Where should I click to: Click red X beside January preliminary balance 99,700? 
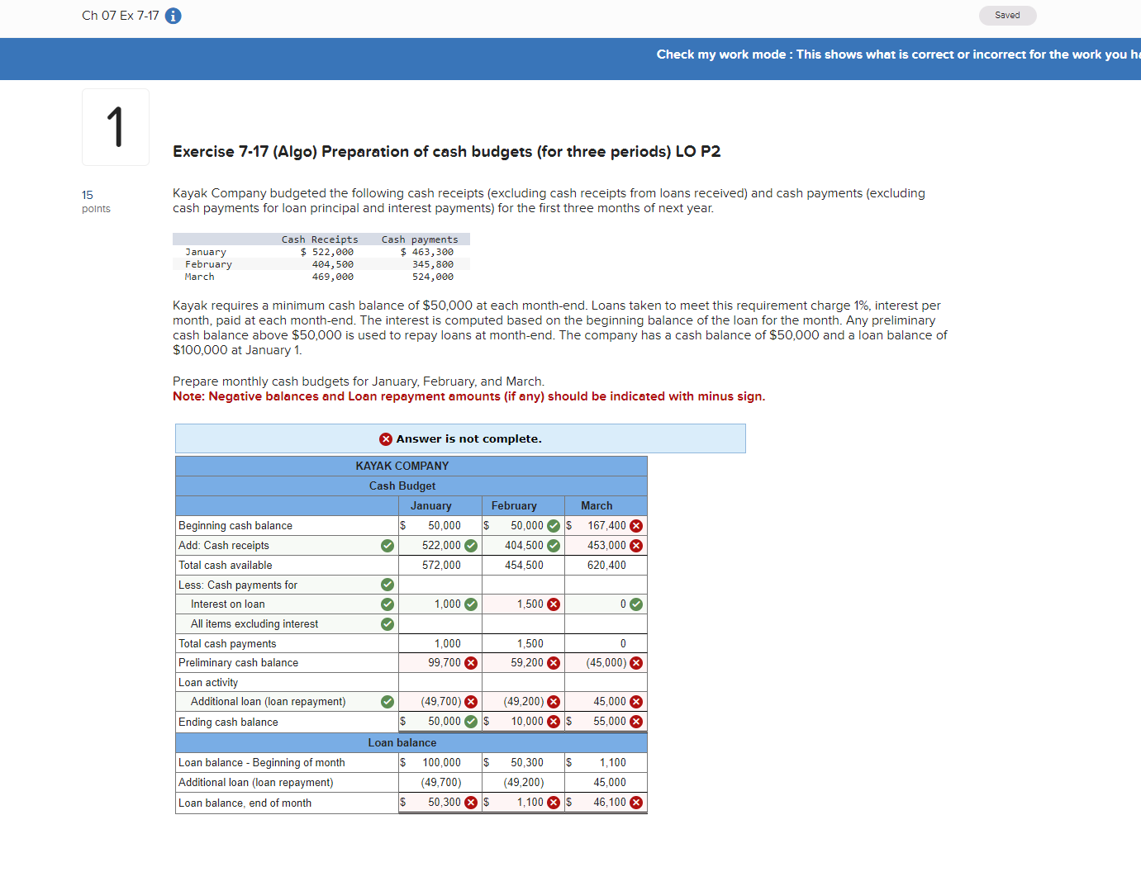(471, 663)
